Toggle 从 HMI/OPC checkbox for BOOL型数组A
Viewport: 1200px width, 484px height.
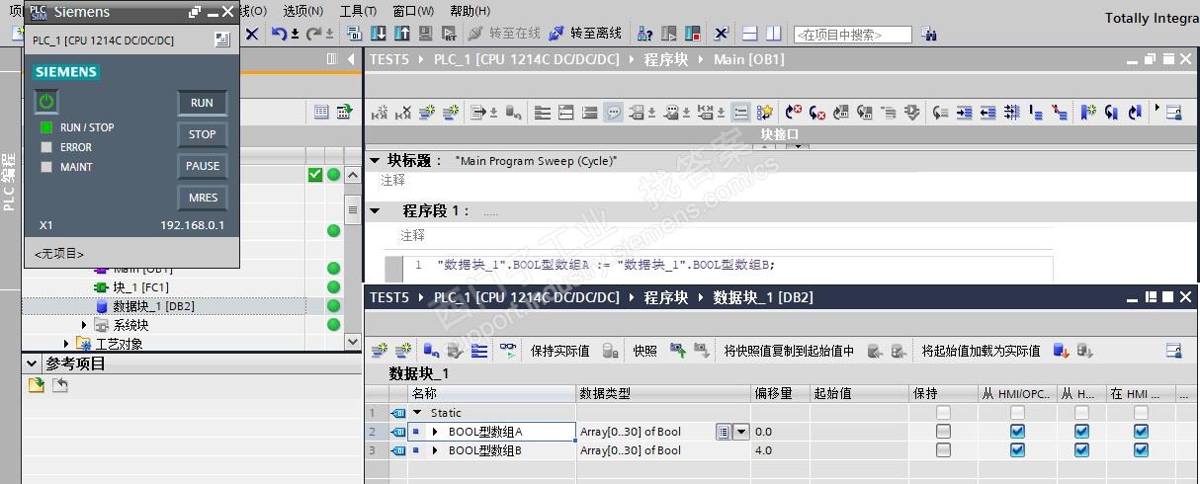coord(1017,432)
